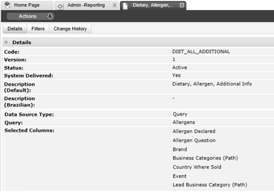Viewport: 274px width, 192px height.
Task: Click the System Delivered value Yes
Action: point(176,75)
